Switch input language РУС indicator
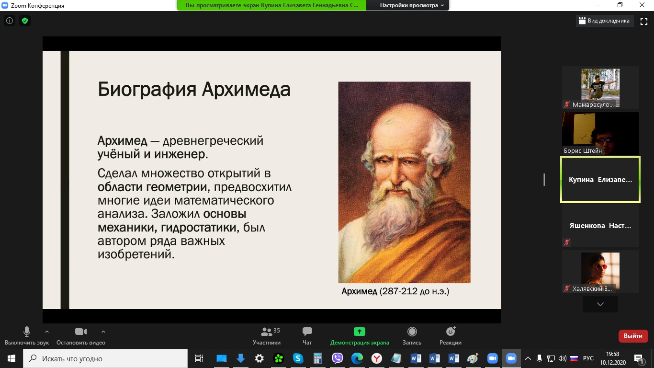The width and height of the screenshot is (654, 368). coord(588,358)
